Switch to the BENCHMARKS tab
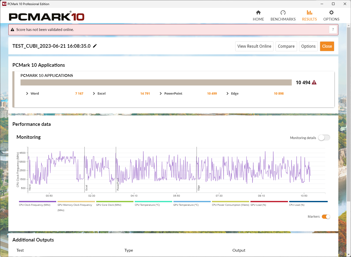351x257 pixels. click(x=283, y=19)
